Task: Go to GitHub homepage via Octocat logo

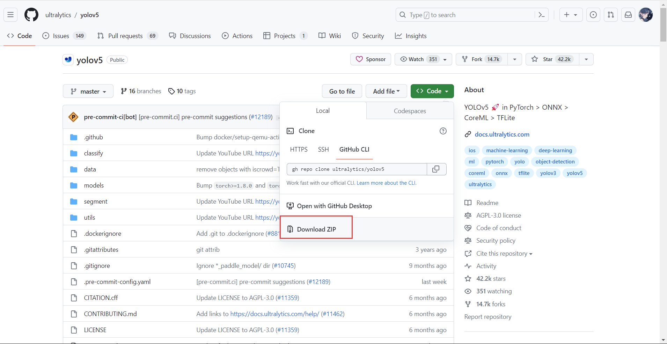Action: (31, 15)
